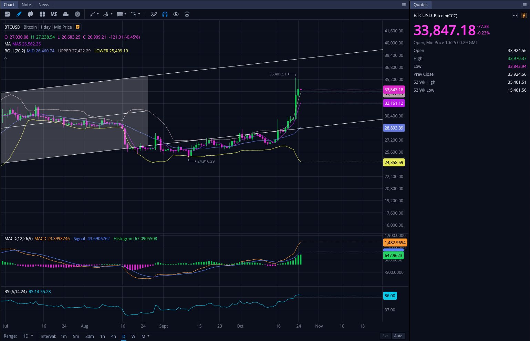530x341 pixels.
Task: Switch to the News tab
Action: pos(44,4)
